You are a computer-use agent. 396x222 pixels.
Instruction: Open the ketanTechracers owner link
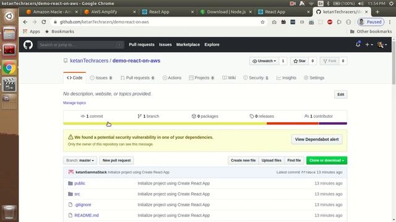pyautogui.click(x=89, y=60)
